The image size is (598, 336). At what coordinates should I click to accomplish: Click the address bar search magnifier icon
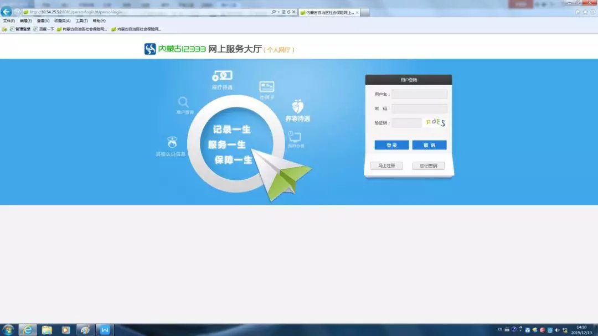click(274, 12)
